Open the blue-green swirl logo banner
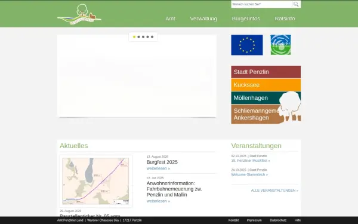The image size is (358, 224). click(x=280, y=45)
